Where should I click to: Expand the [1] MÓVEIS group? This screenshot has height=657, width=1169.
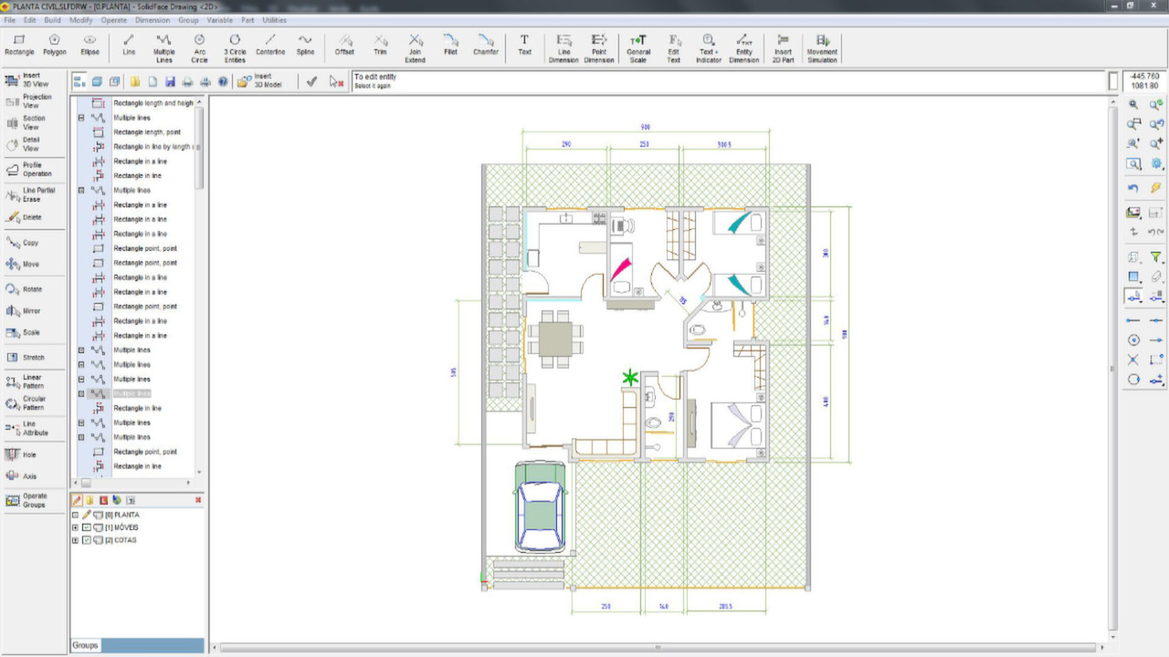click(x=75, y=527)
